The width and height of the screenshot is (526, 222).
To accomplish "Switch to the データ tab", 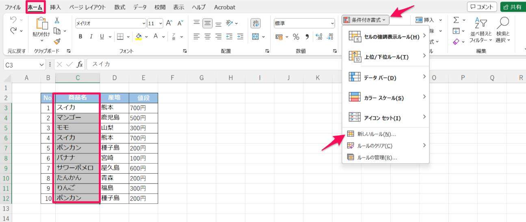I will (x=140, y=7).
